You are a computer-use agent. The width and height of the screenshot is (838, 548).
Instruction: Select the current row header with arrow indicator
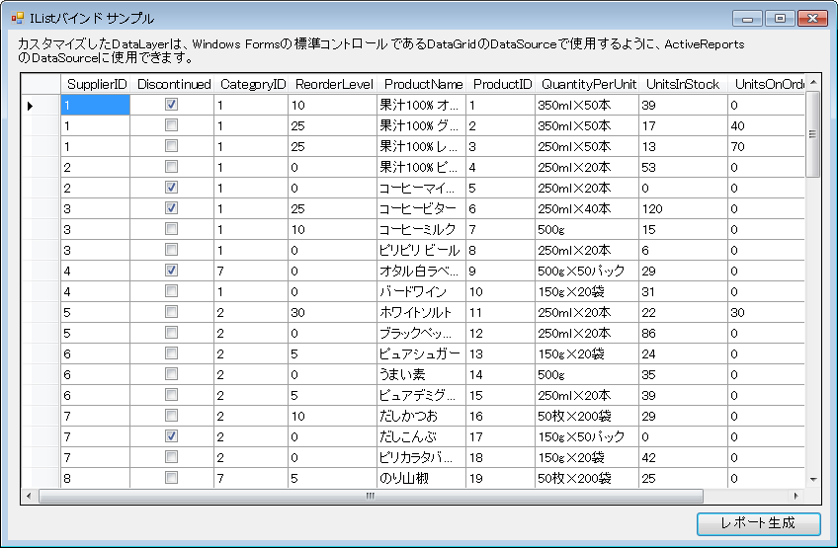point(41,106)
